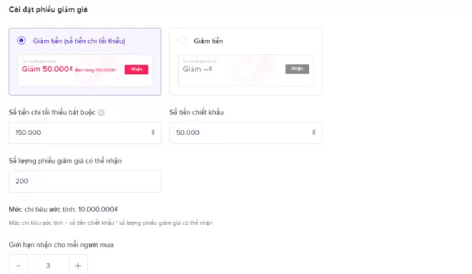This screenshot has height=274, width=472.
Task: Click the đ currency symbol in the discount amount field
Action: 313,132
